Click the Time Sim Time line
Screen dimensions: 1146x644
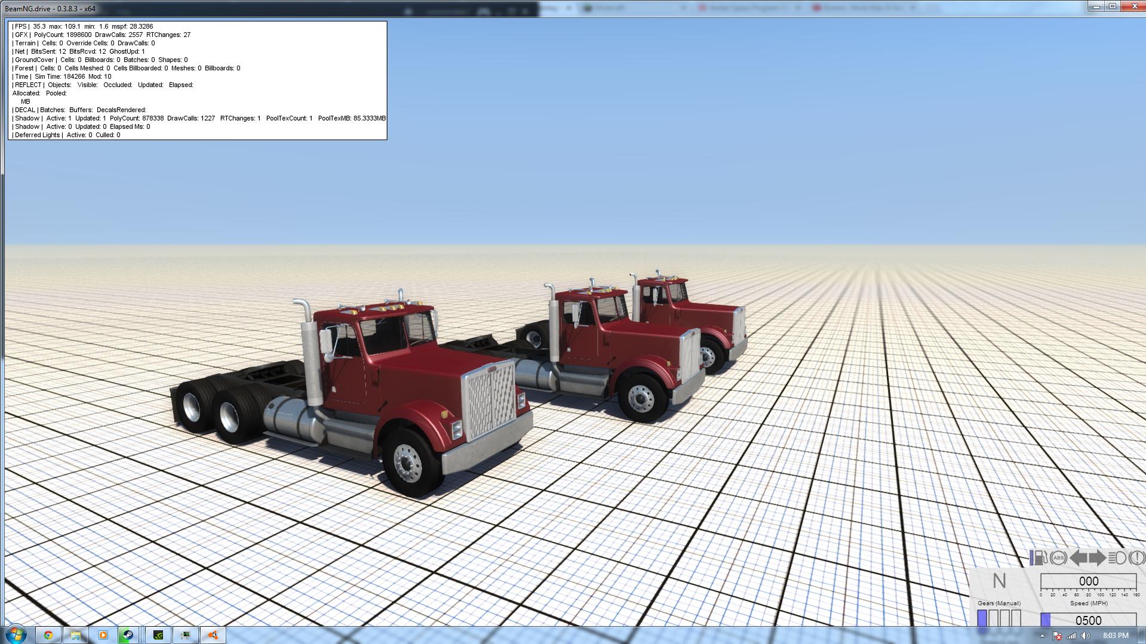pyautogui.click(x=62, y=76)
